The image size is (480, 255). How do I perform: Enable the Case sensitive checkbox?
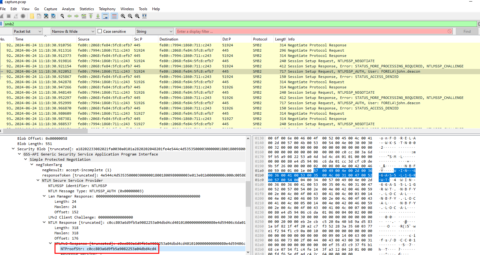pos(100,31)
